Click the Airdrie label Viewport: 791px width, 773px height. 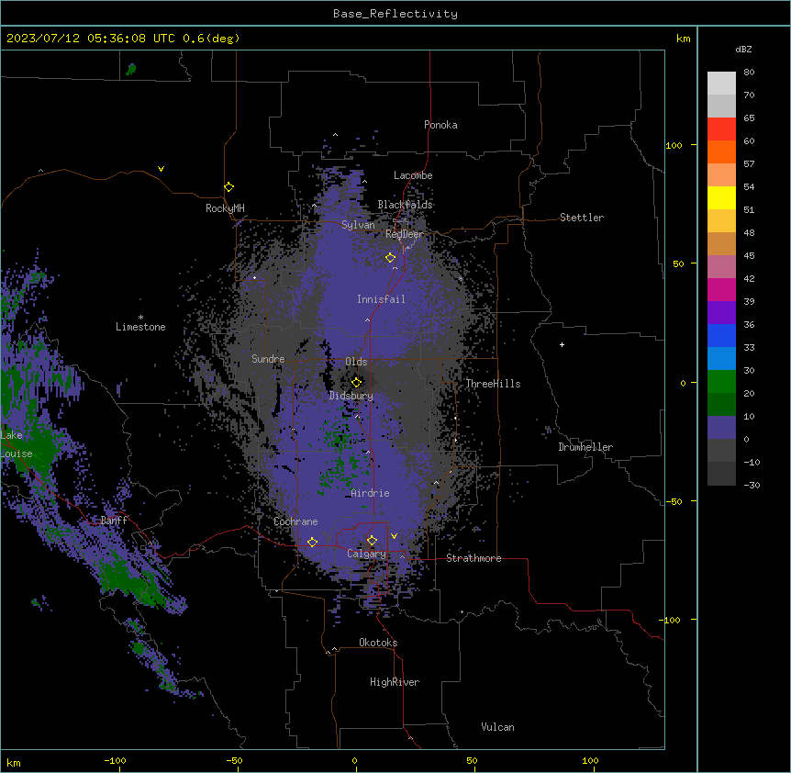(371, 493)
